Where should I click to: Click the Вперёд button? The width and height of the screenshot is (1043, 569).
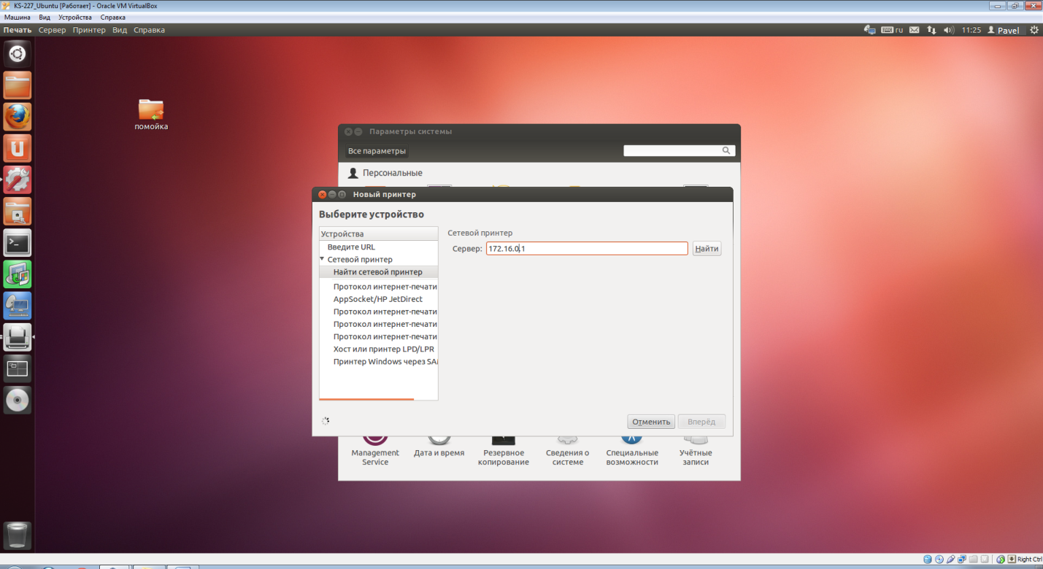click(701, 422)
